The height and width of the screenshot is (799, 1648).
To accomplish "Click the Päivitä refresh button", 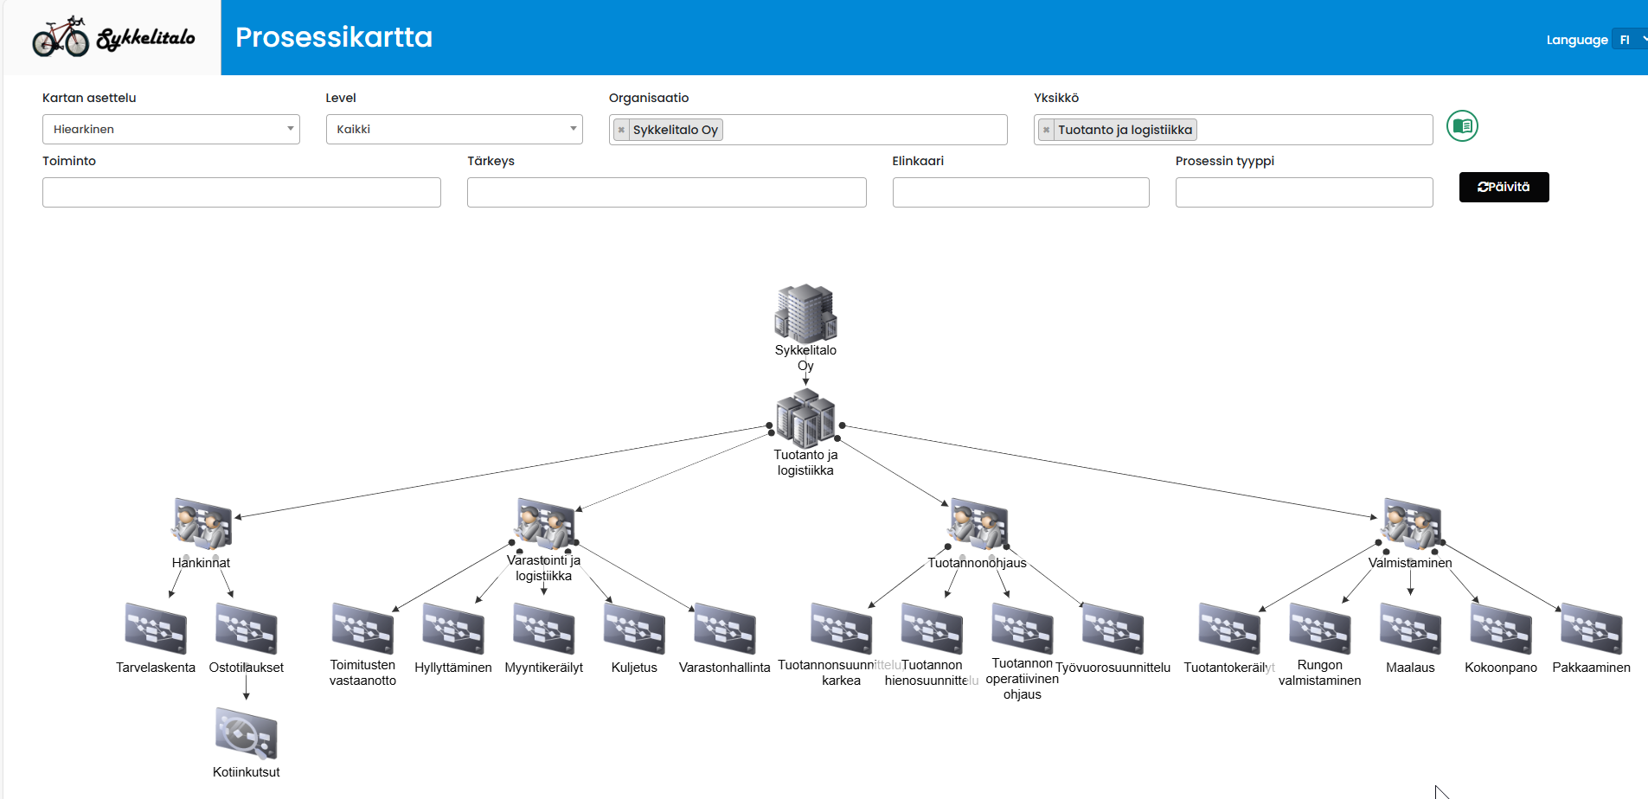I will [x=1504, y=187].
